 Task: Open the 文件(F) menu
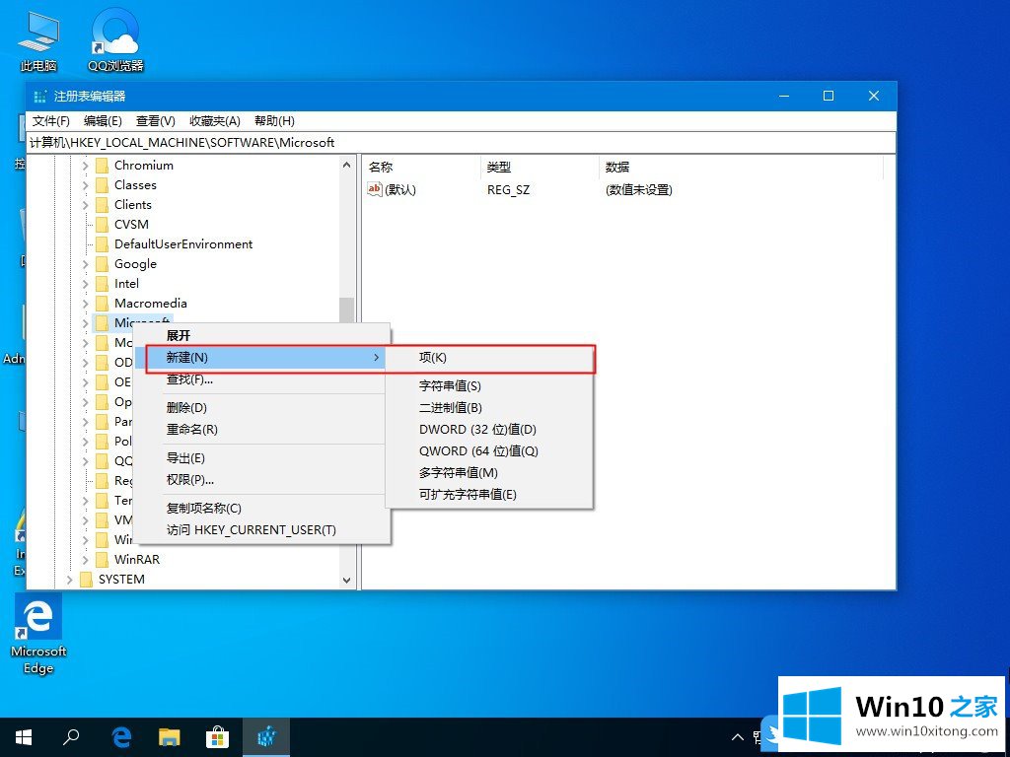click(x=51, y=121)
